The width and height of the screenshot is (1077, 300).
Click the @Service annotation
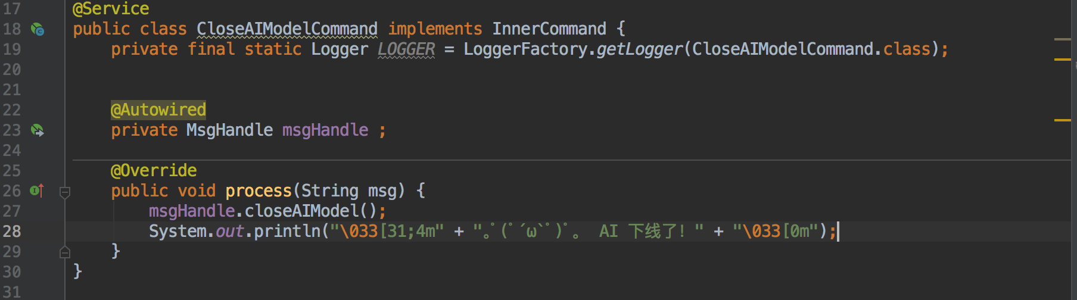click(111, 9)
